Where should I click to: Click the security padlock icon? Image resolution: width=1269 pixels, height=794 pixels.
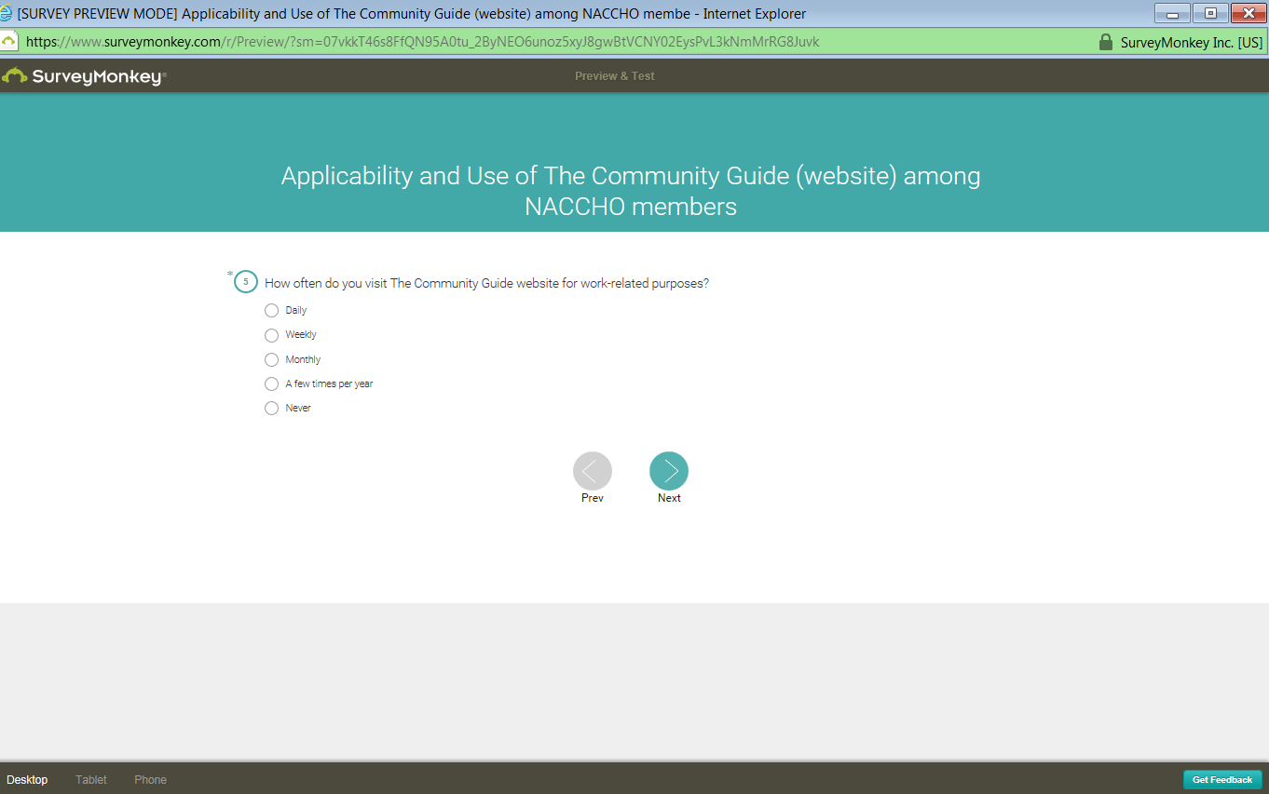[x=1106, y=42]
